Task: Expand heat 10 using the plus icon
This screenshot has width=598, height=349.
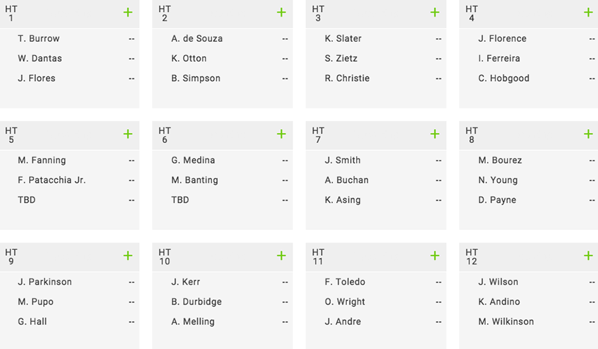Action: tap(281, 255)
